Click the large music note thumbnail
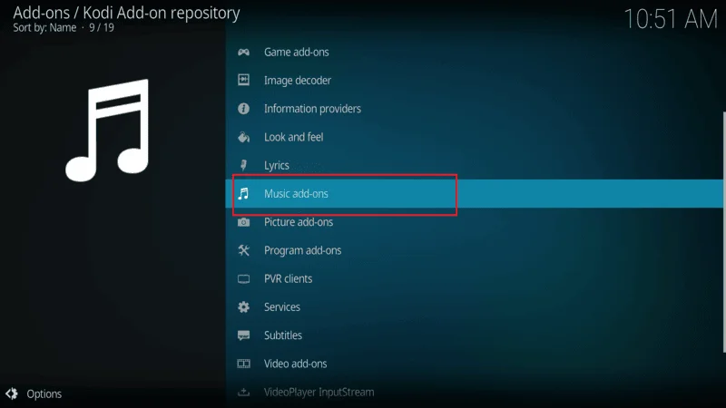Image resolution: width=726 pixels, height=408 pixels. click(107, 131)
